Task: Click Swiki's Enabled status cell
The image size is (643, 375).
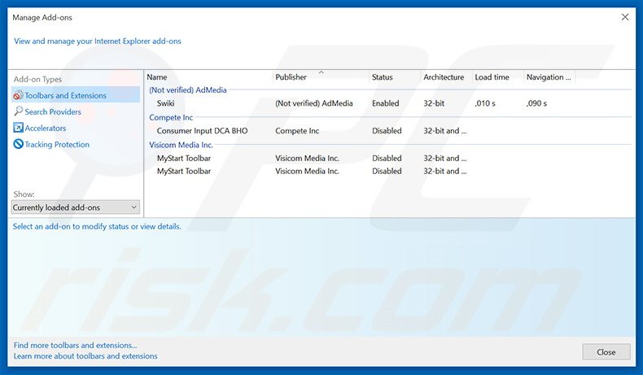Action: [x=386, y=103]
